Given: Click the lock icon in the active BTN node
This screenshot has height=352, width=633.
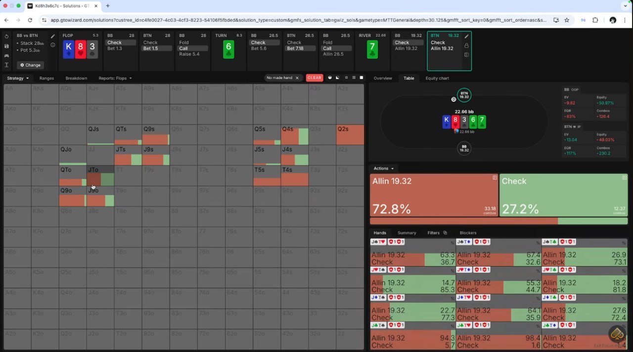Looking at the screenshot, I should (466, 45).
